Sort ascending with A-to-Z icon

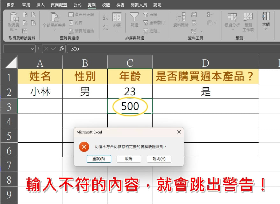[x=106, y=17]
